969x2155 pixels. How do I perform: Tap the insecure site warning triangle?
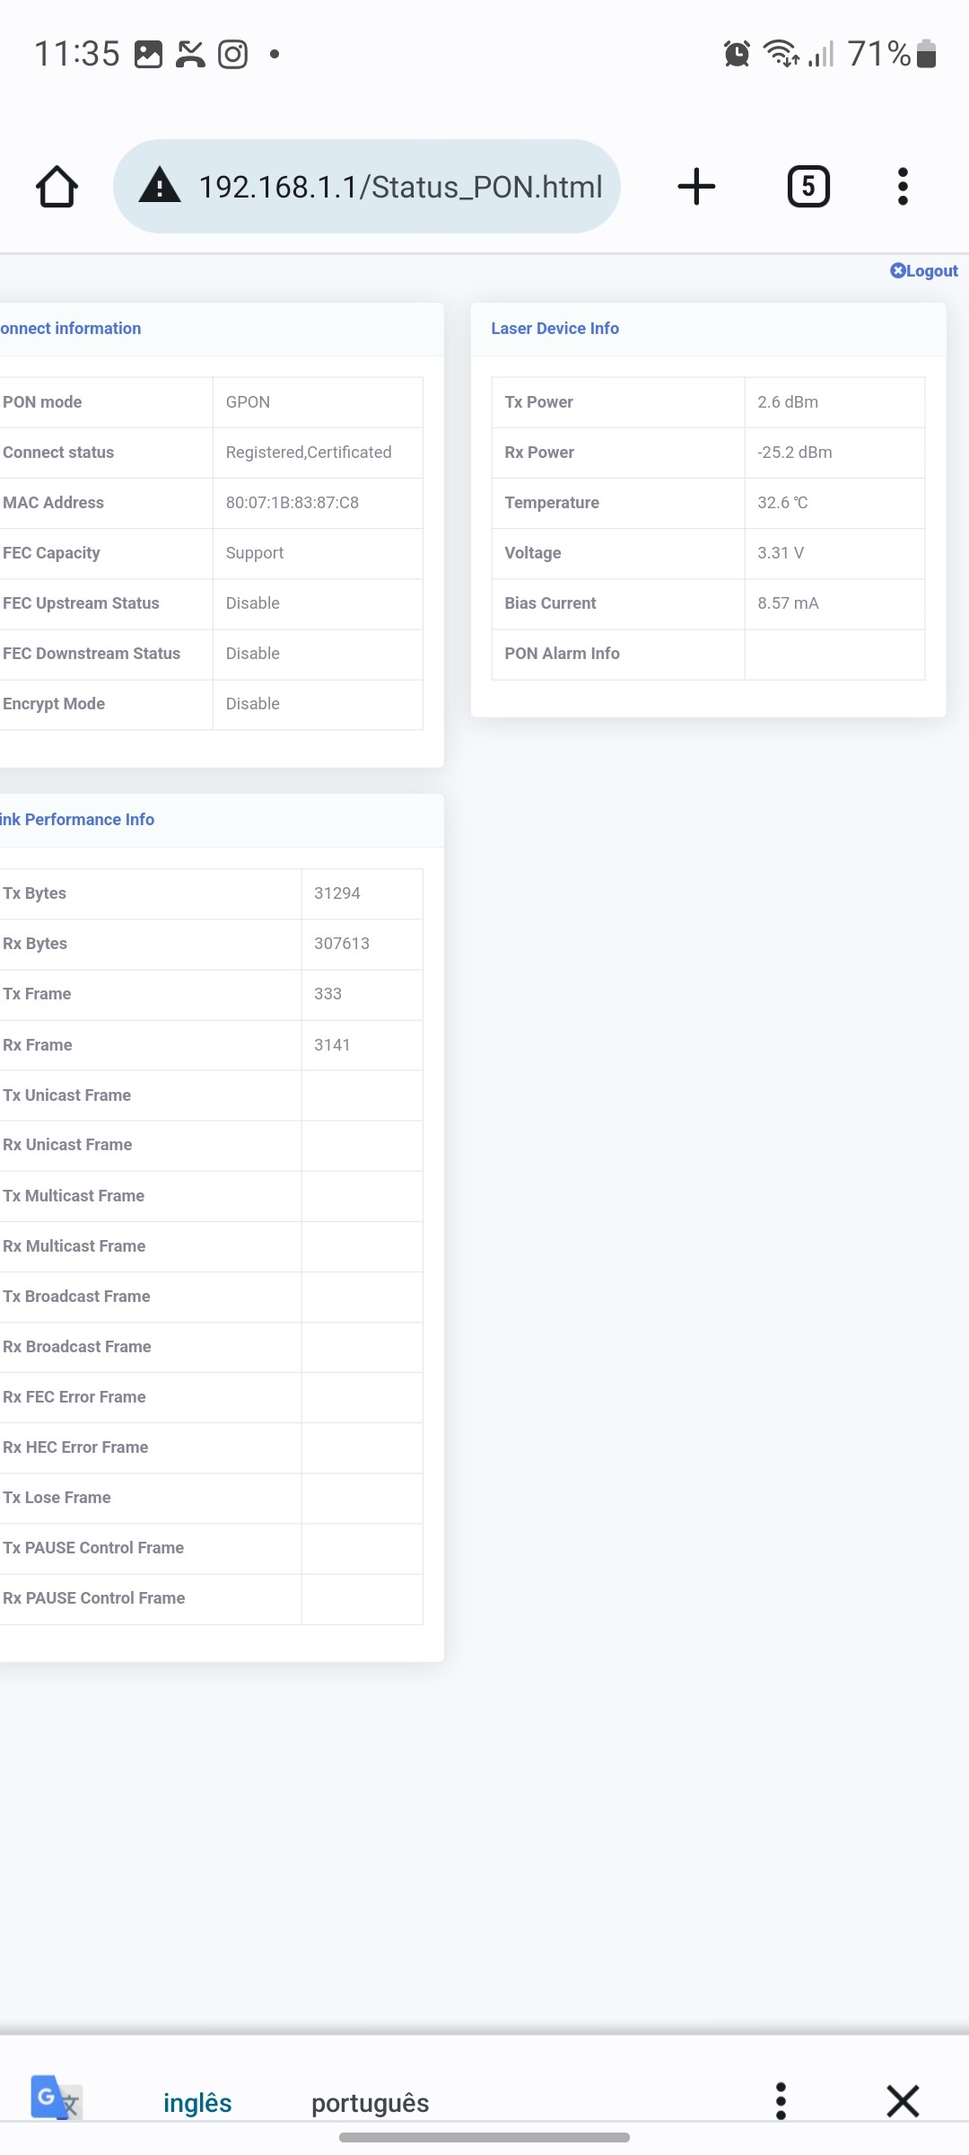point(160,186)
